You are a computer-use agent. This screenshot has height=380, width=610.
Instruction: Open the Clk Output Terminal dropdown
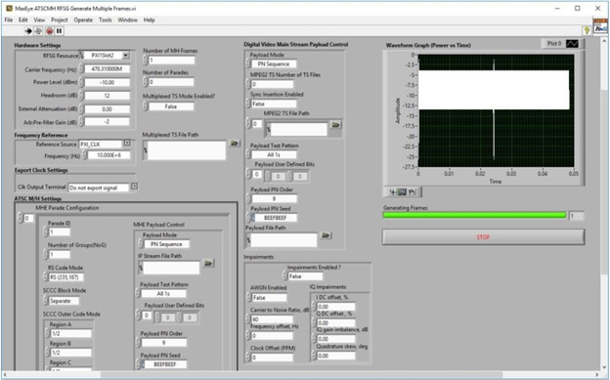(x=134, y=187)
